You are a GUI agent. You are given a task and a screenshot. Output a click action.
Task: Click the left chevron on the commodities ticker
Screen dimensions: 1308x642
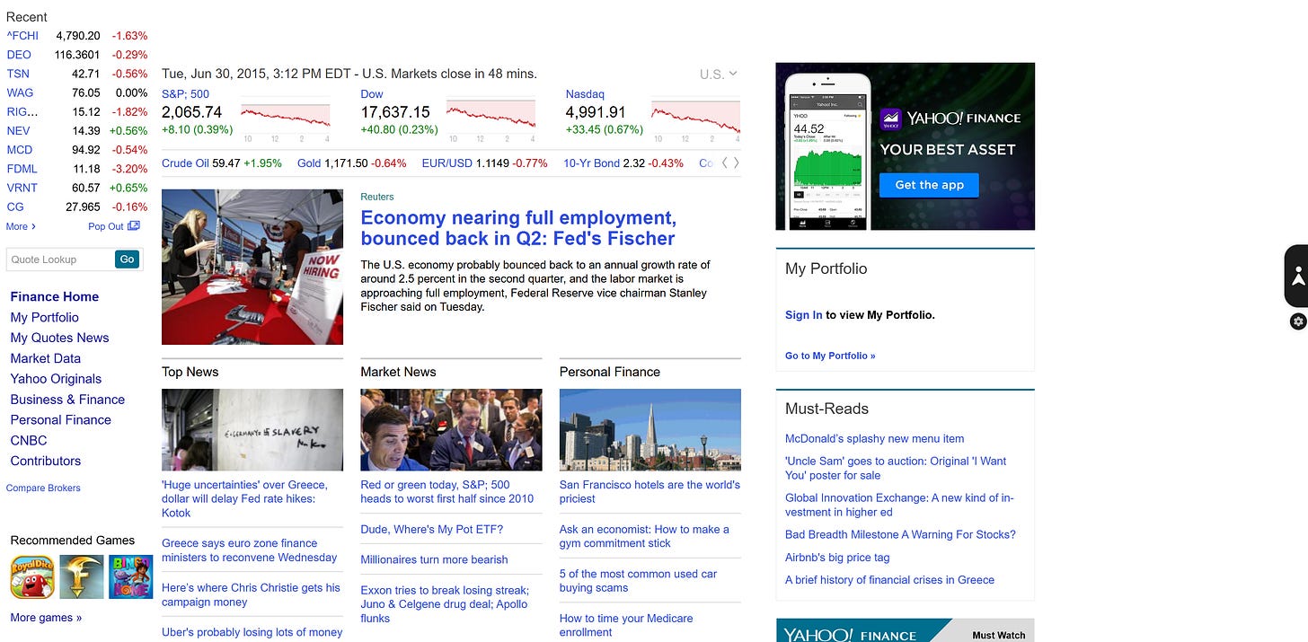coord(724,164)
